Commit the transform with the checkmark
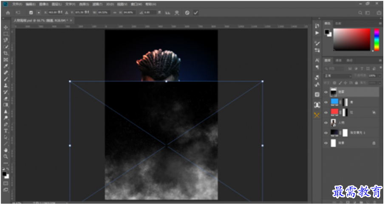 [195, 13]
